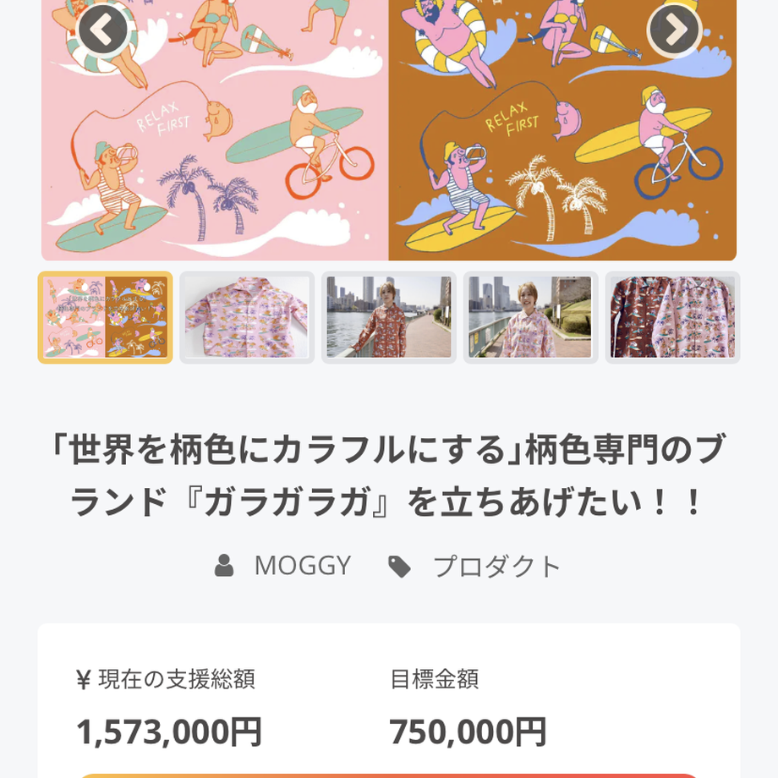Select thumbnail of two shirts side by side
Screen dimensions: 778x778
point(673,318)
